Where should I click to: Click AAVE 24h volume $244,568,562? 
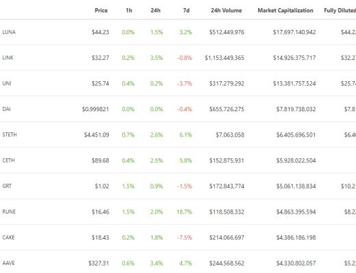(227, 263)
